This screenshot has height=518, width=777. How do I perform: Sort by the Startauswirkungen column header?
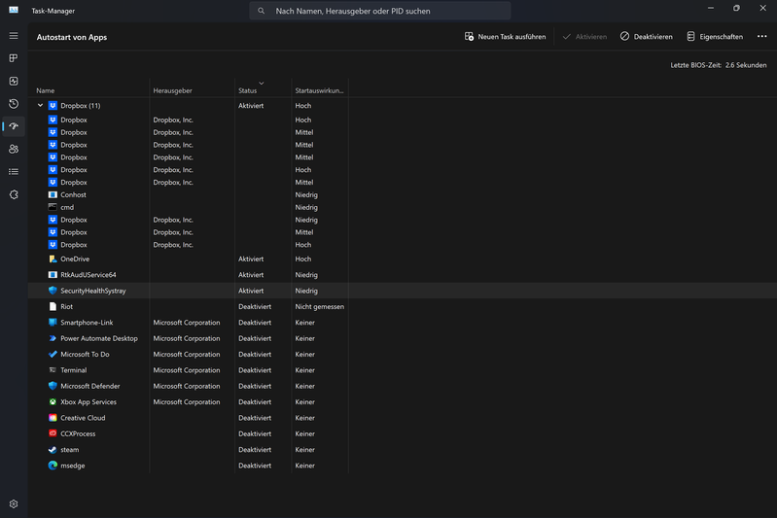[x=320, y=90]
